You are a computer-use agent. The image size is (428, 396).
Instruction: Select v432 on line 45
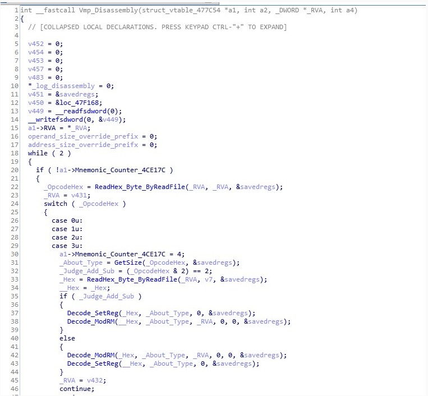coord(95,380)
